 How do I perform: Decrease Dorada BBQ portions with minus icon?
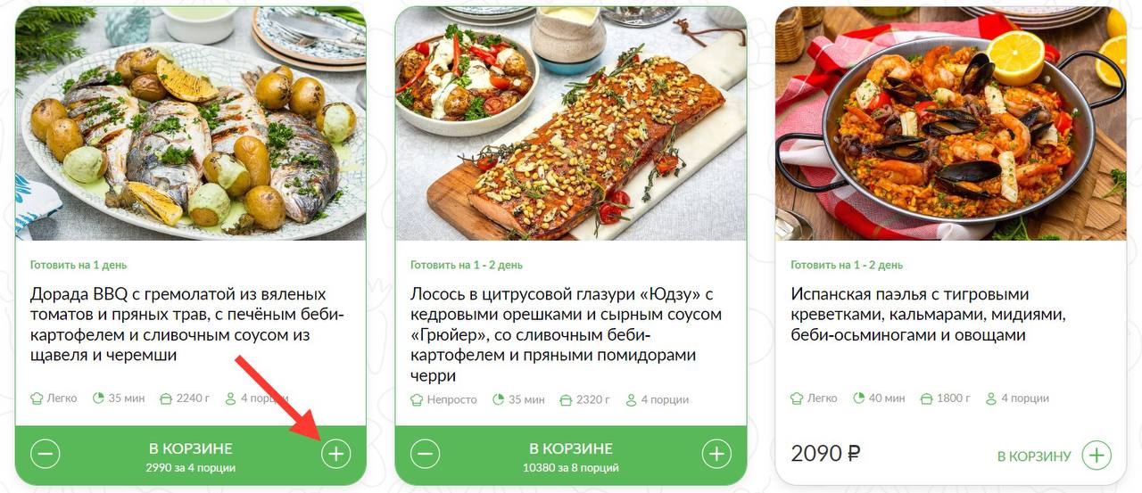point(46,454)
